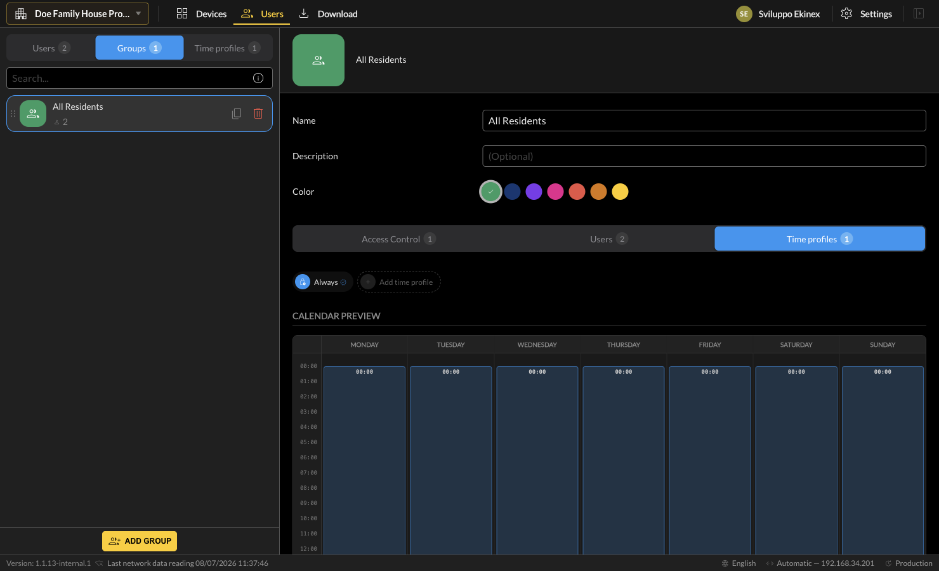Click the SATURDAY column header

coord(796,345)
